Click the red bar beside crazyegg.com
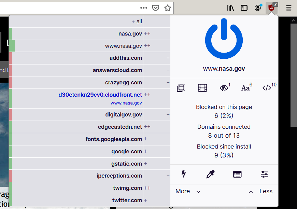Viewport: 297px width, 209px height. pyautogui.click(x=11, y=82)
